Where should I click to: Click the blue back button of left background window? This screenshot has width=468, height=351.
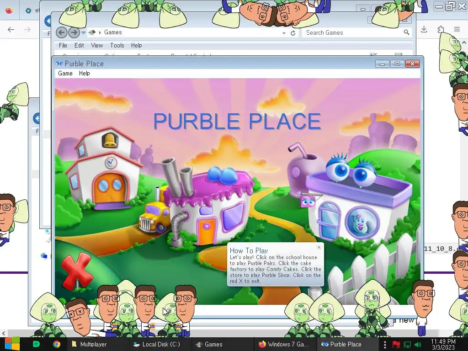click(x=37, y=118)
